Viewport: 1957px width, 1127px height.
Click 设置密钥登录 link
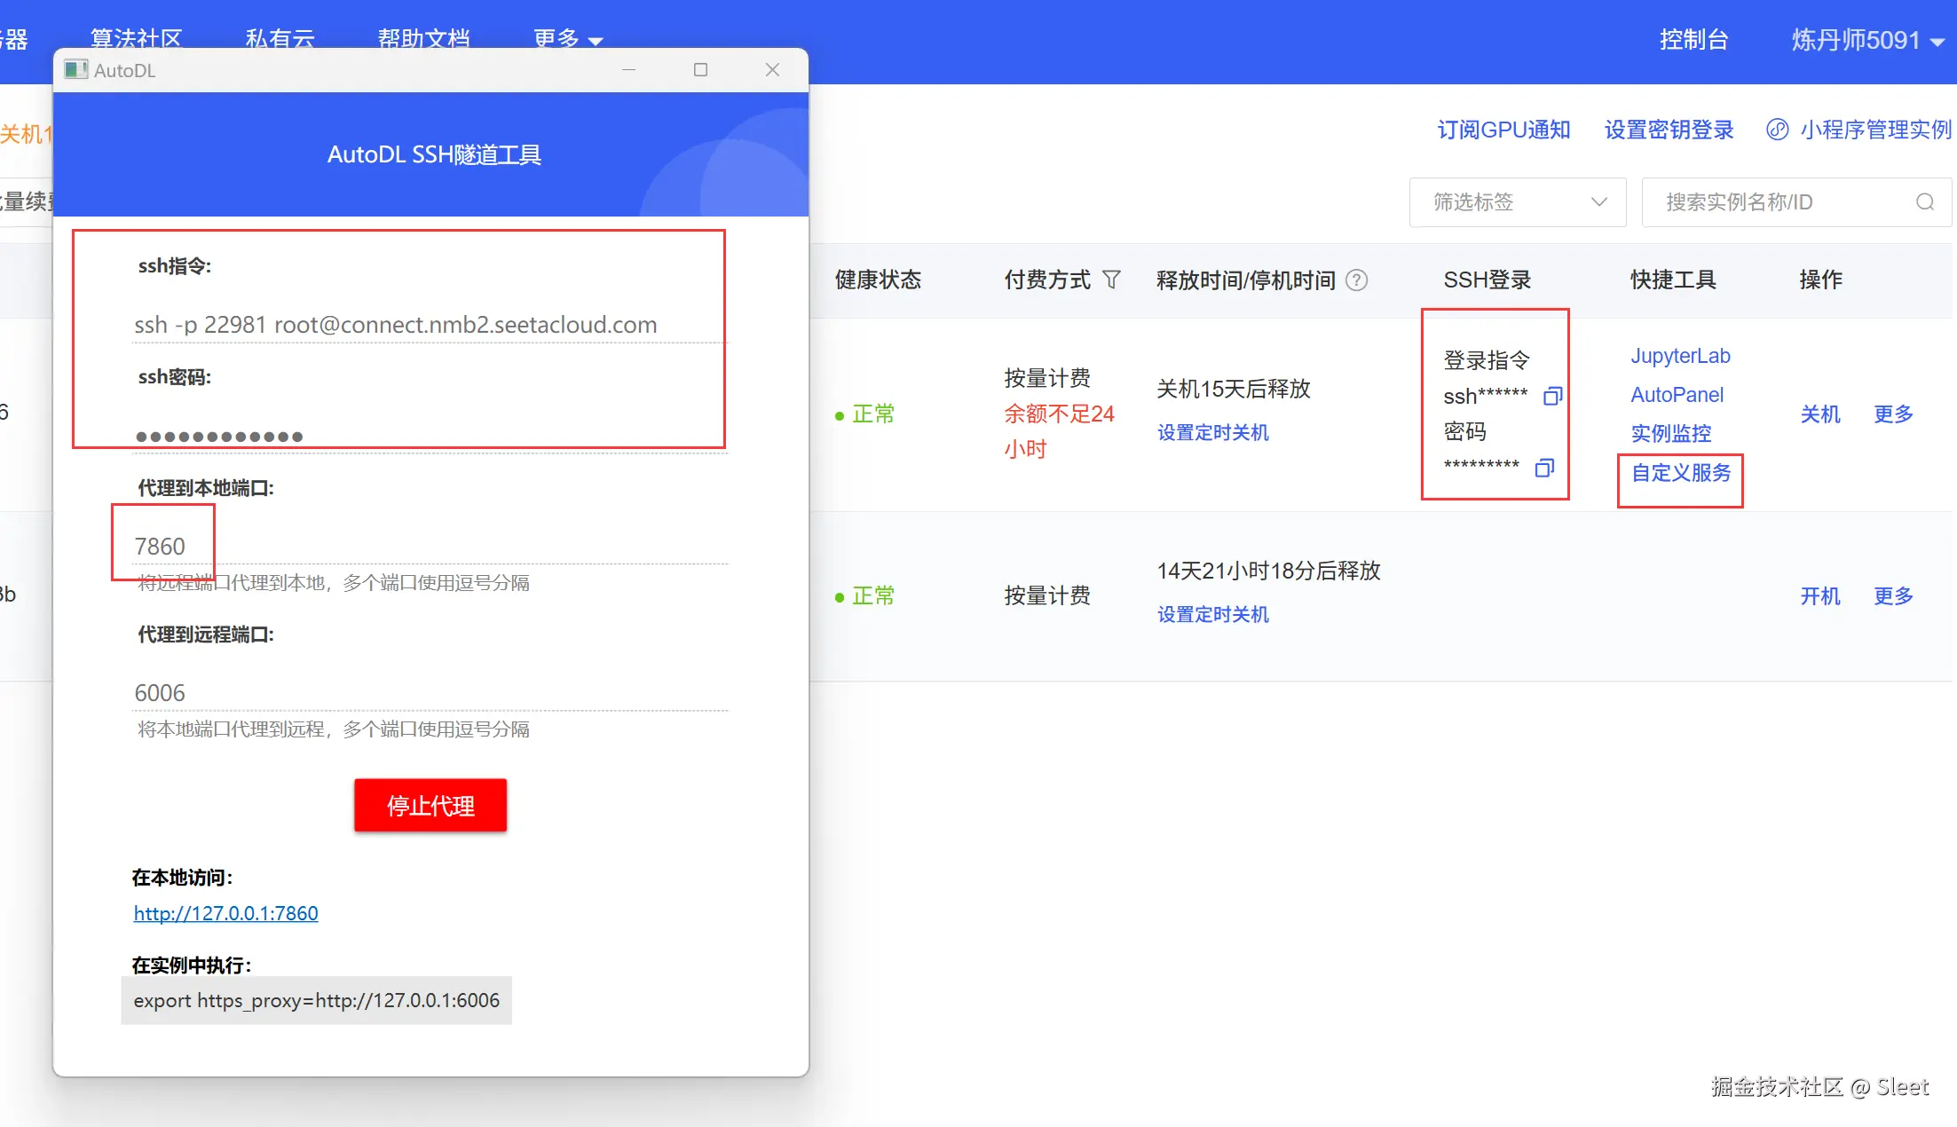click(x=1669, y=130)
